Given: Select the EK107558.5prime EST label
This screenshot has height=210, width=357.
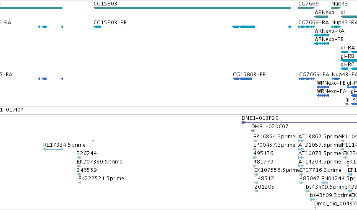Looking at the screenshot, I should 277,171.
